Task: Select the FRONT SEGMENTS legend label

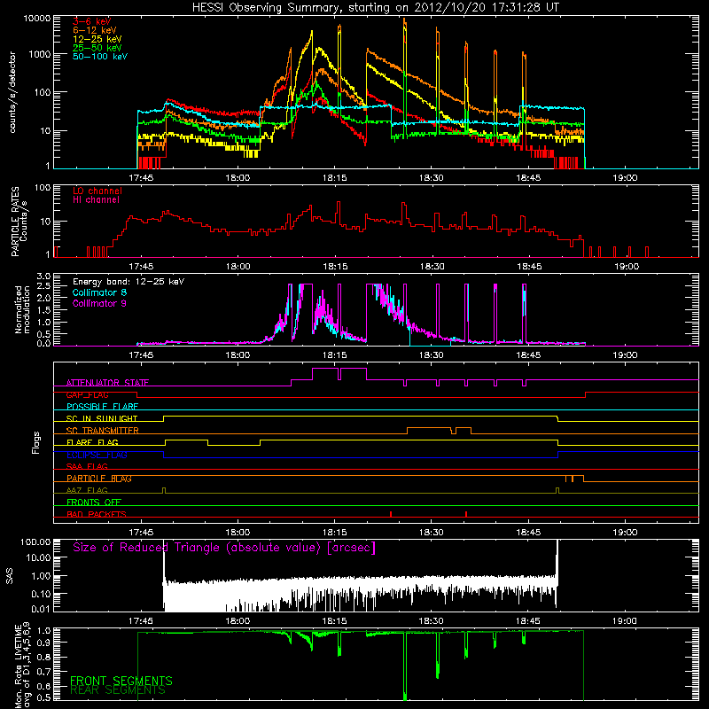Action: (x=121, y=681)
